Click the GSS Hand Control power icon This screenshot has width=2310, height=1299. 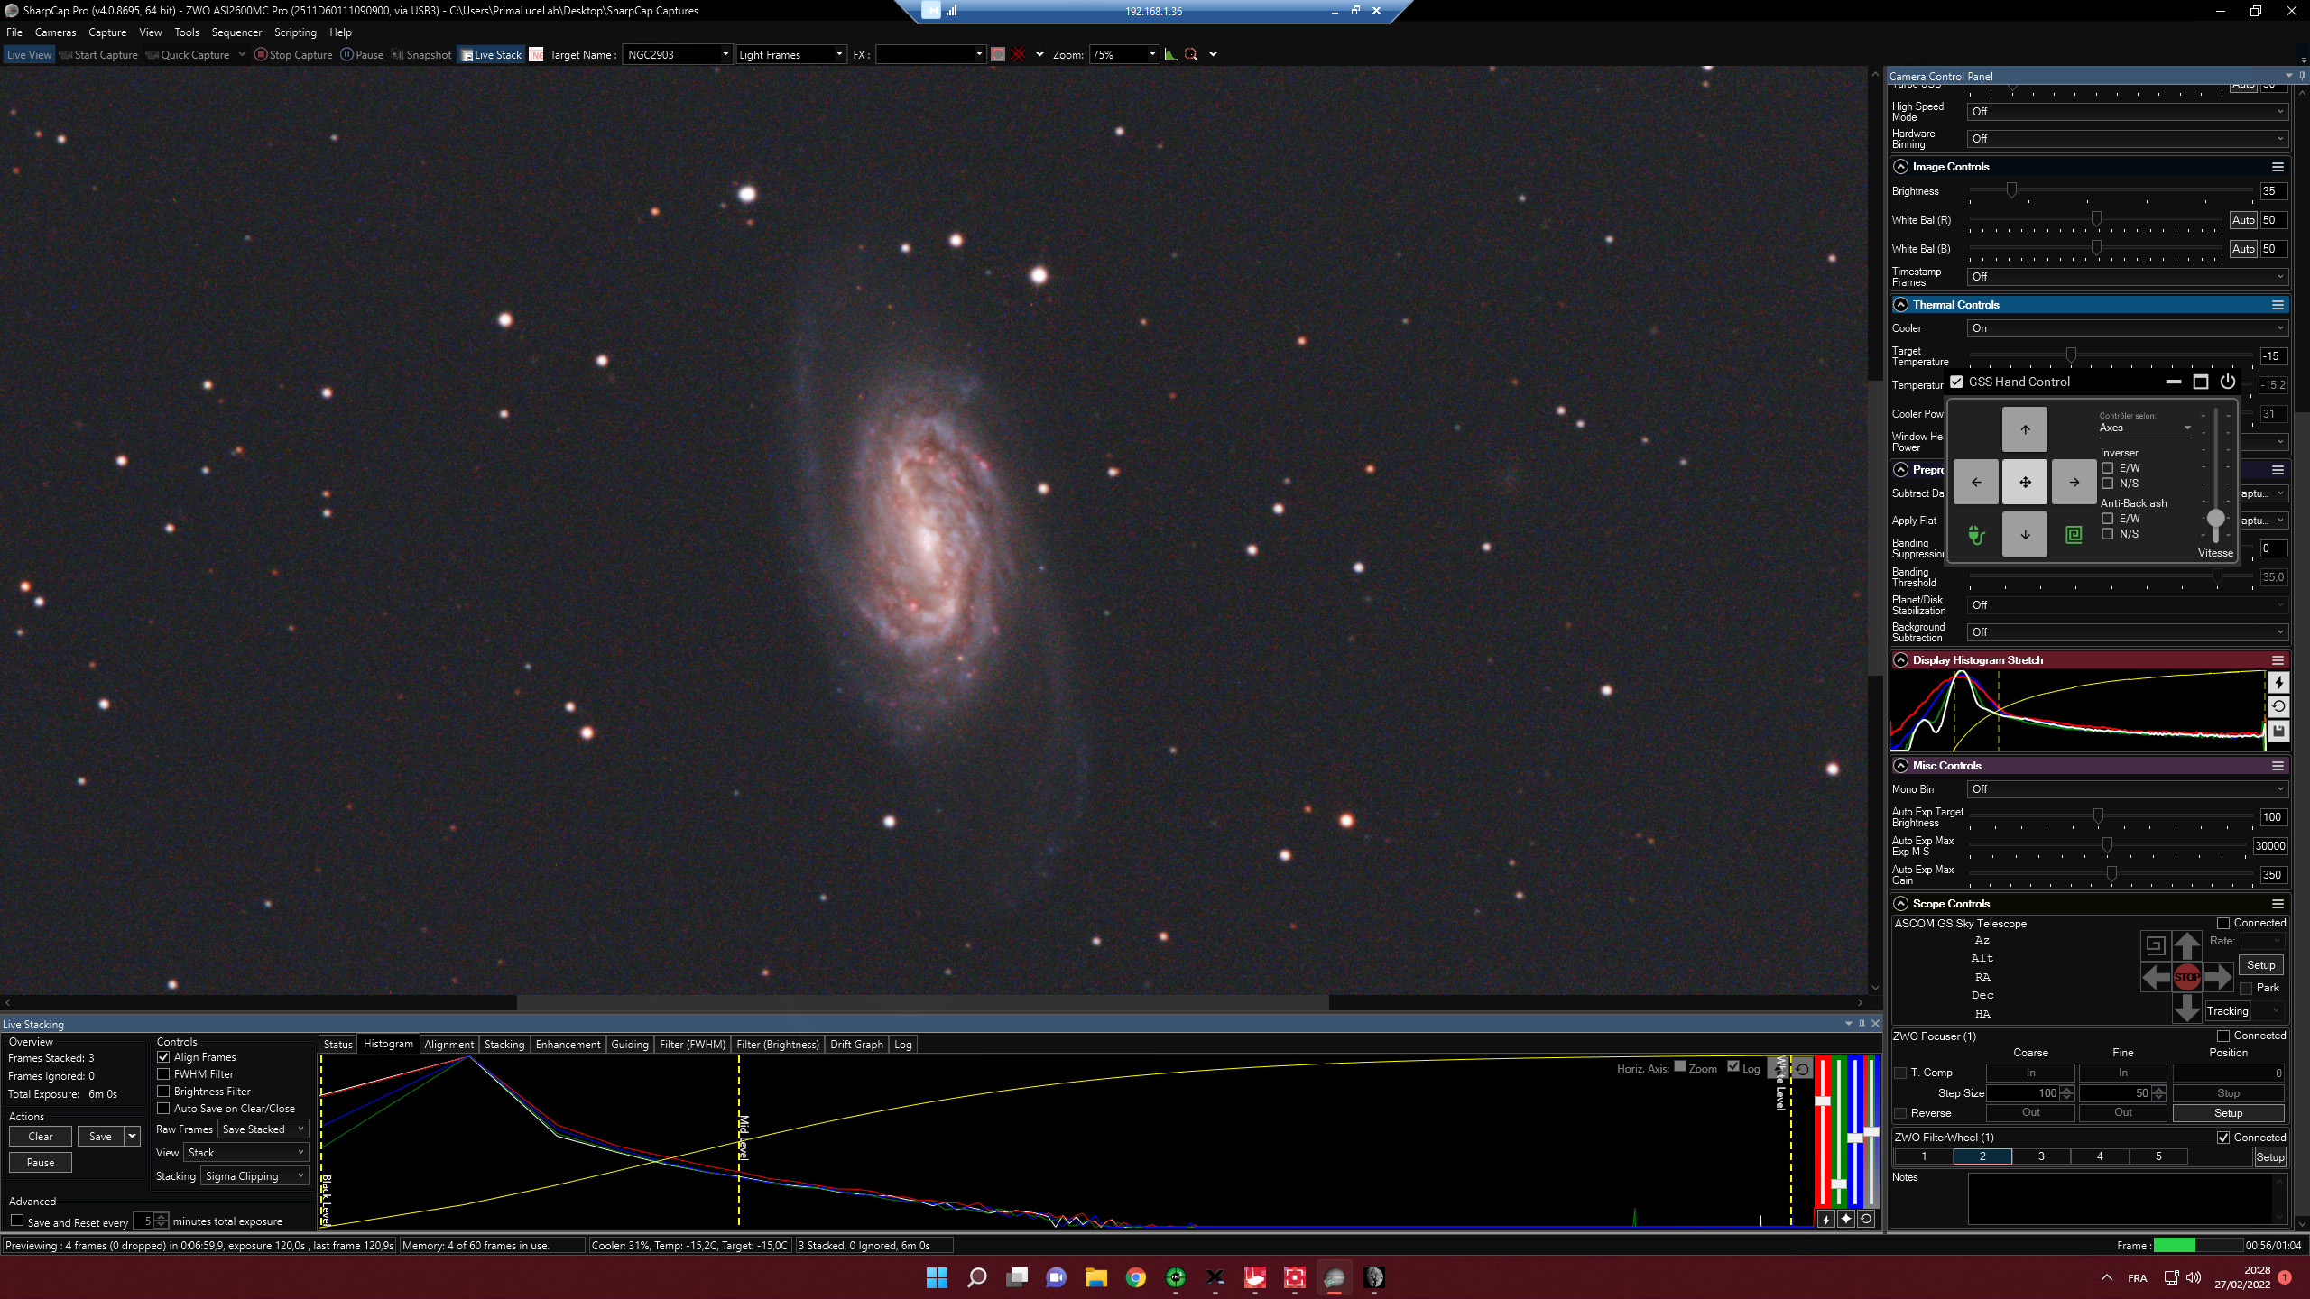pyautogui.click(x=2227, y=382)
